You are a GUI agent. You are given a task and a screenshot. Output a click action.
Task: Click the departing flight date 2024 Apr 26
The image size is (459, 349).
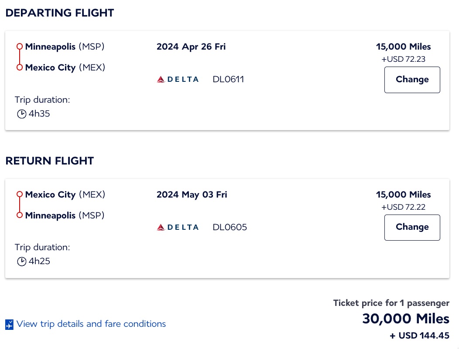tap(191, 47)
